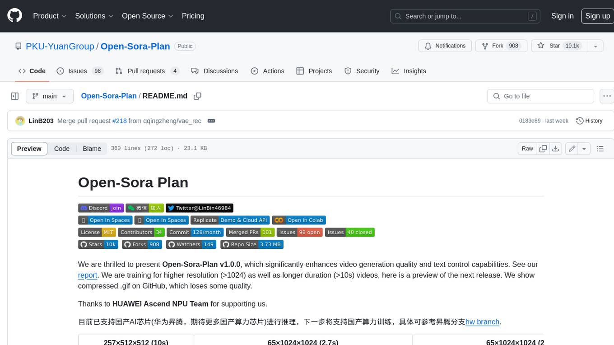This screenshot has width=614, height=345.
Task: Open the Pricing page
Action: tap(193, 16)
